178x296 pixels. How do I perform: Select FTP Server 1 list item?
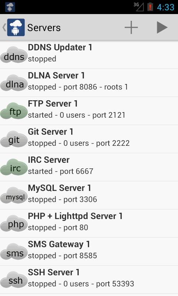pyautogui.click(x=89, y=111)
